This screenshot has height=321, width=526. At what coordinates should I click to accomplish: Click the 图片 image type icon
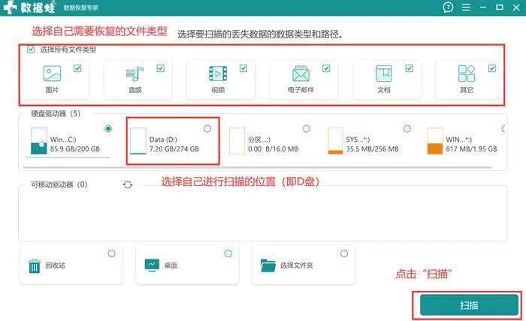(52, 73)
